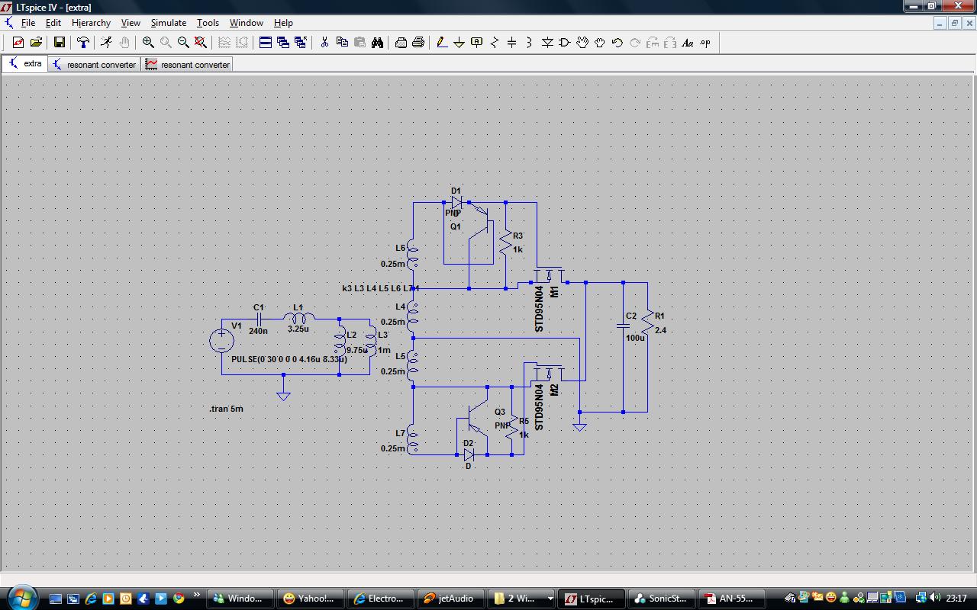Click the 'k3 L3 L4 L5 L6 L7 1' coupling text
The width and height of the screenshot is (977, 610).
click(x=381, y=288)
